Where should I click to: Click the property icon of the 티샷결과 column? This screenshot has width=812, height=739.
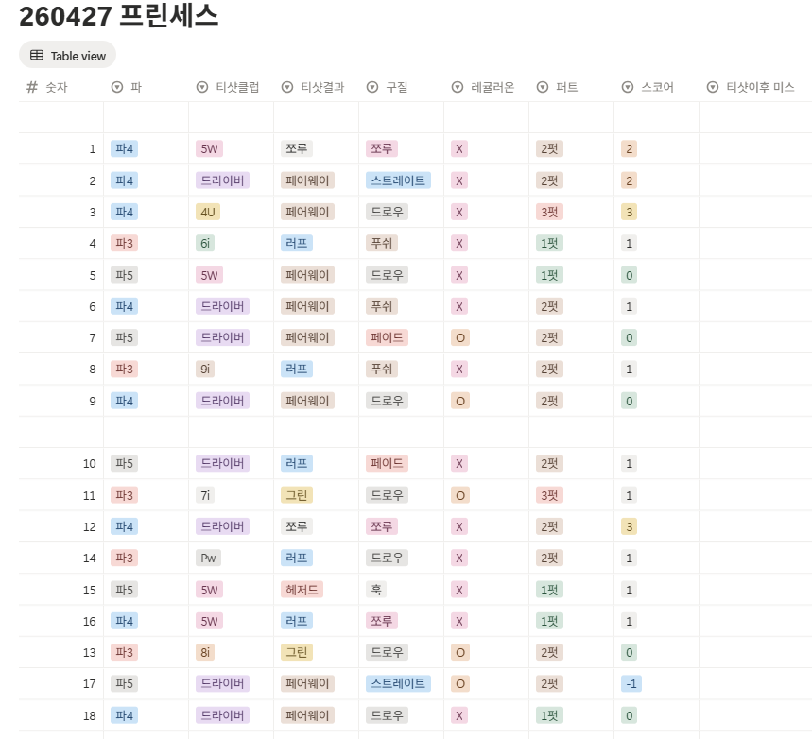click(x=286, y=87)
